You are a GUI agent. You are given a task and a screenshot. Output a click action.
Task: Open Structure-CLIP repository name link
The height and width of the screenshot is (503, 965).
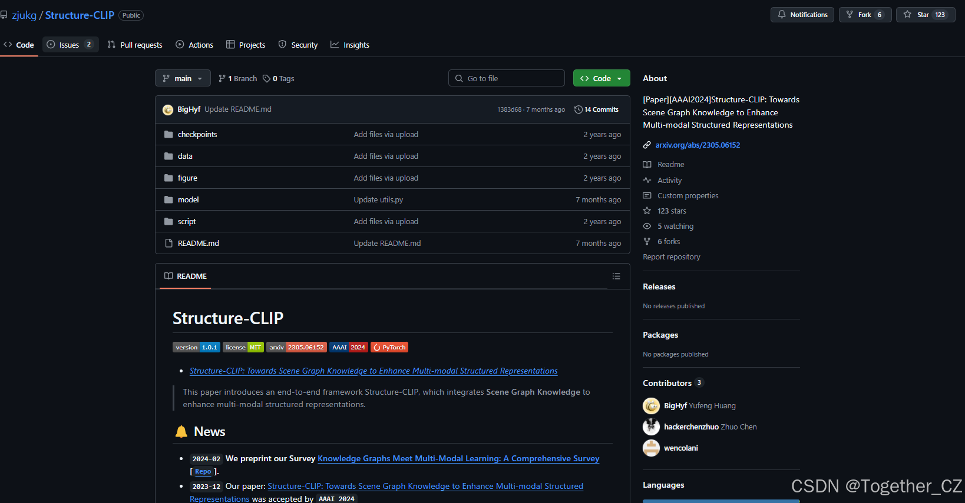[80, 15]
